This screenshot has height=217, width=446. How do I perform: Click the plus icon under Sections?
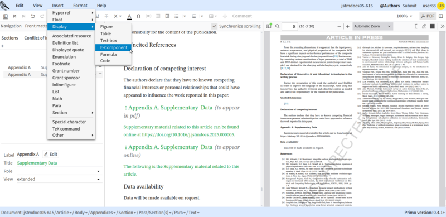3,46
